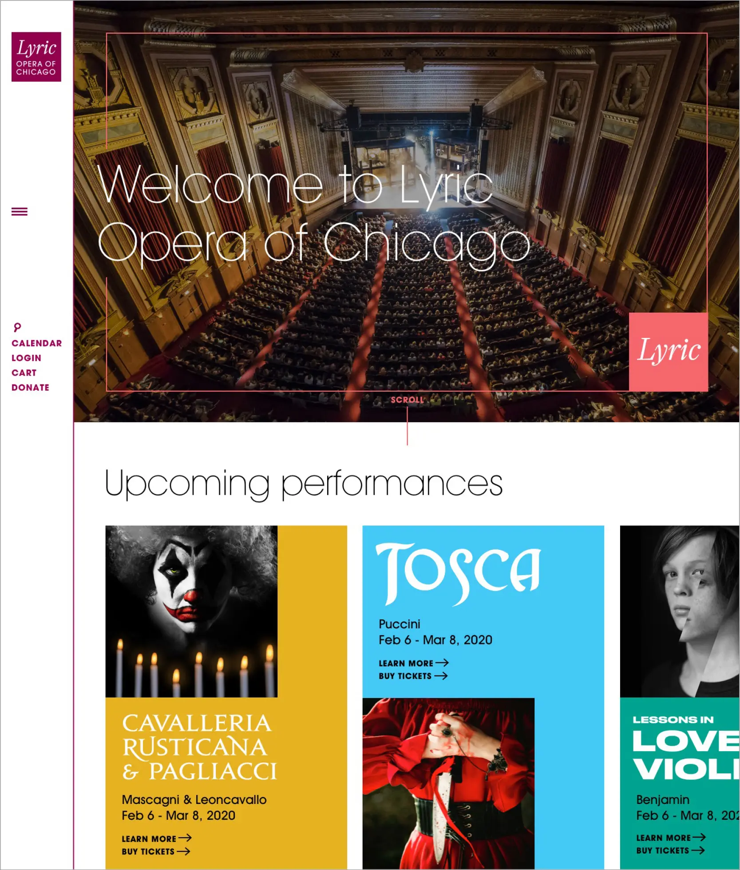This screenshot has height=870, width=740.
Task: Click the Scroll indicator
Action: pos(407,400)
